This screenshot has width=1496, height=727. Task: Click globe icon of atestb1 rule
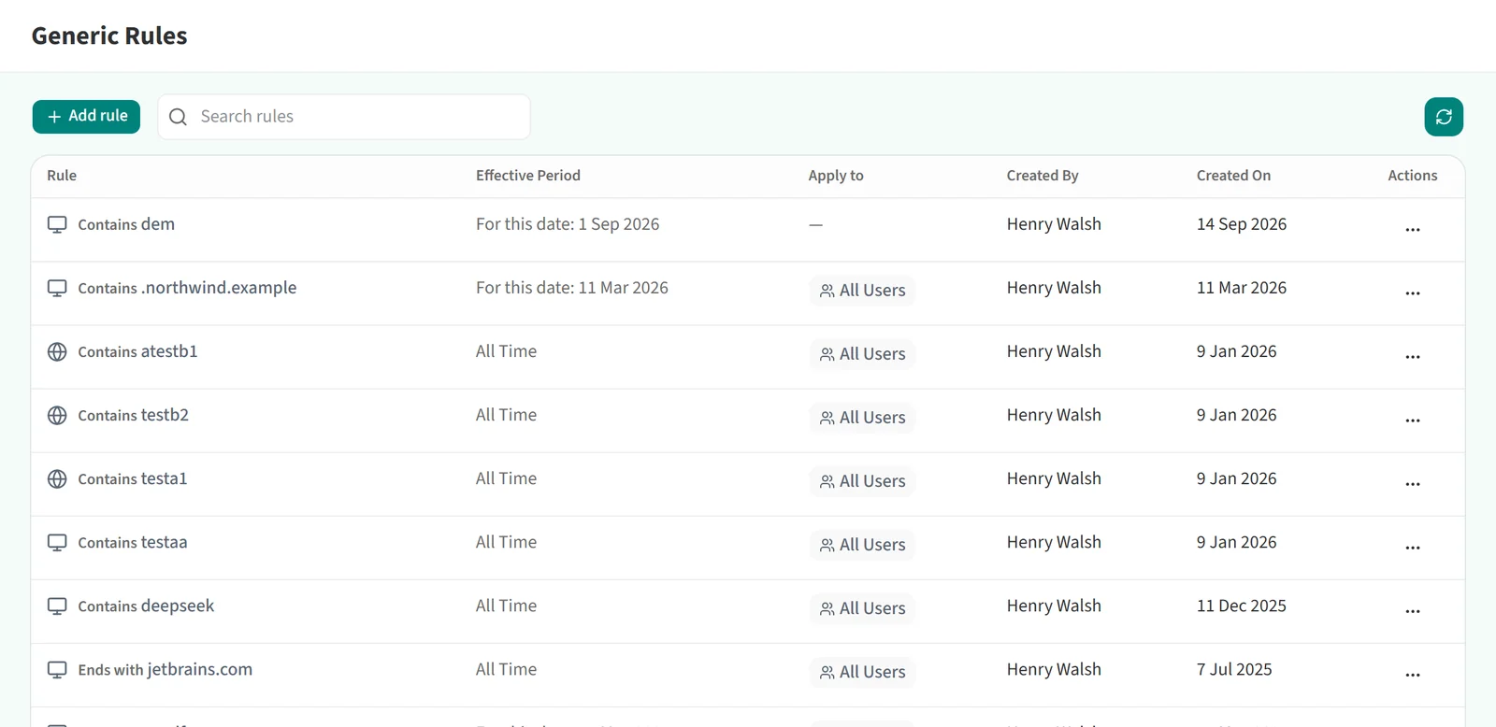57,351
